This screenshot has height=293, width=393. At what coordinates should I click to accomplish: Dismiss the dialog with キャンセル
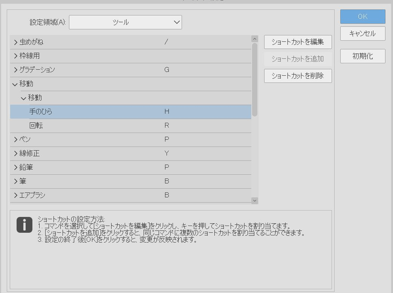click(362, 34)
